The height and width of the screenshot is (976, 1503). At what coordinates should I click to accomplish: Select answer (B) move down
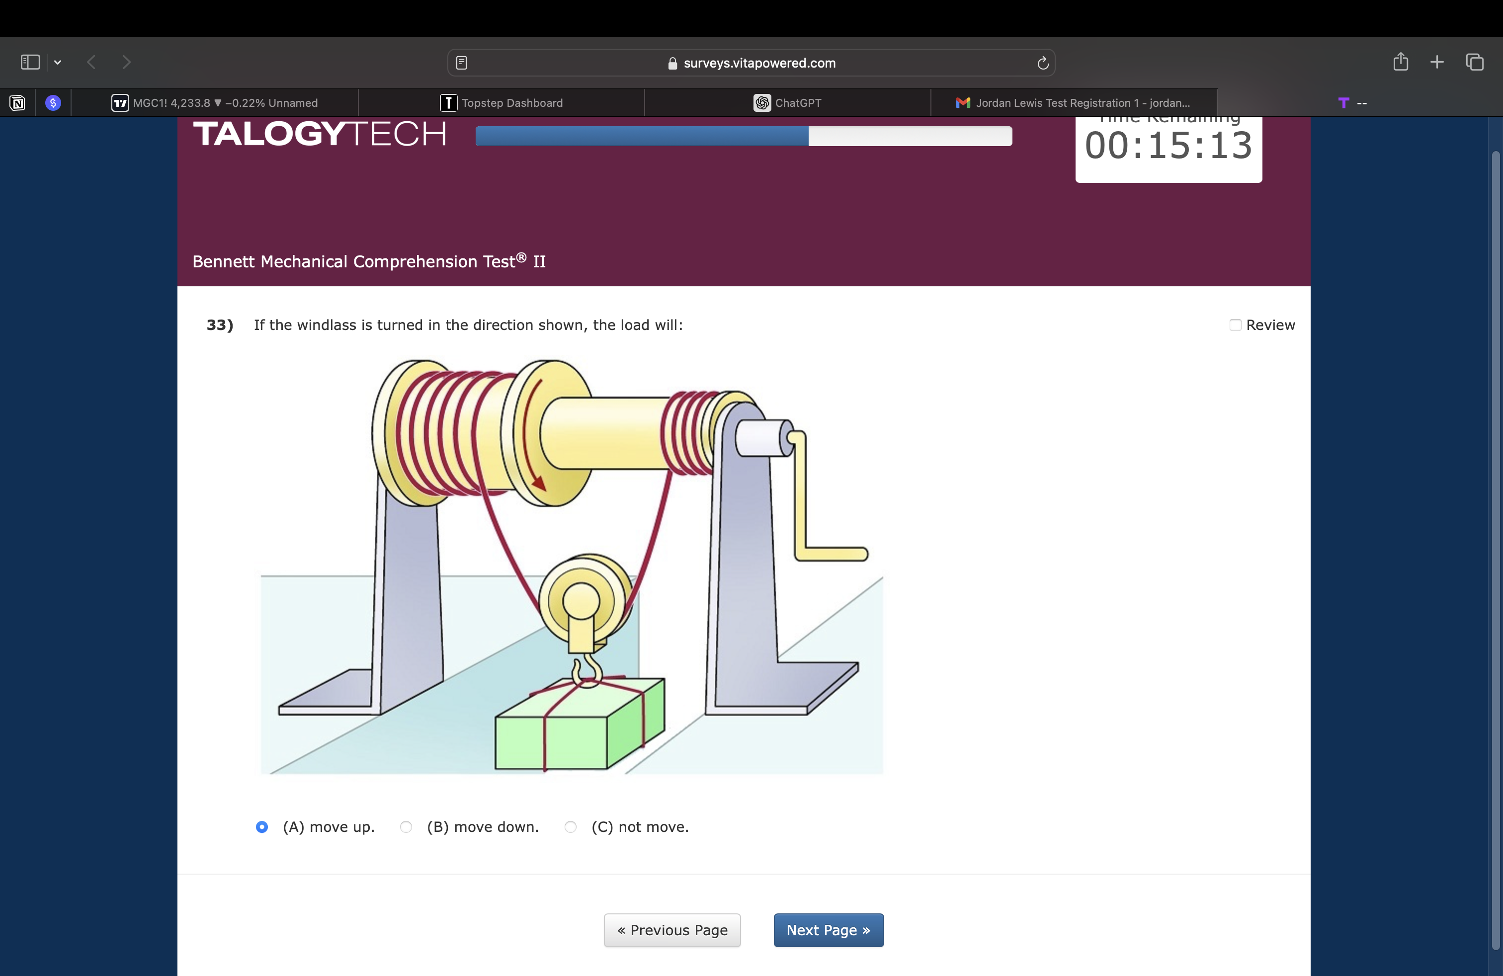coord(406,827)
